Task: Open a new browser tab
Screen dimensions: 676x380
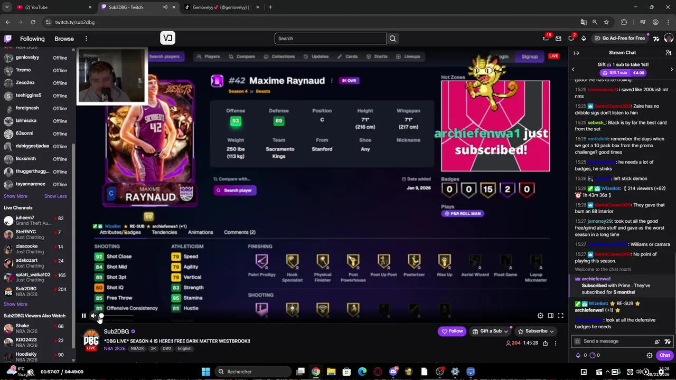Action: [x=270, y=7]
